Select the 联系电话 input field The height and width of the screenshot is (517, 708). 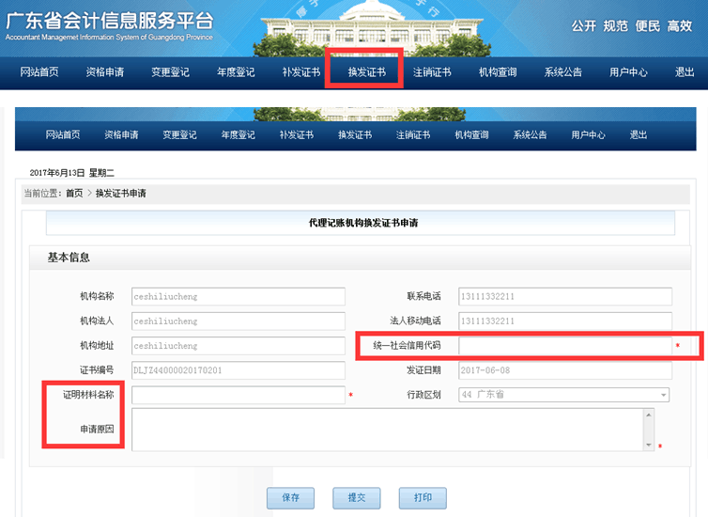coord(564,297)
